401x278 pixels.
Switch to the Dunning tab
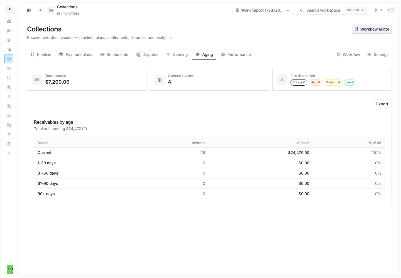[177, 54]
